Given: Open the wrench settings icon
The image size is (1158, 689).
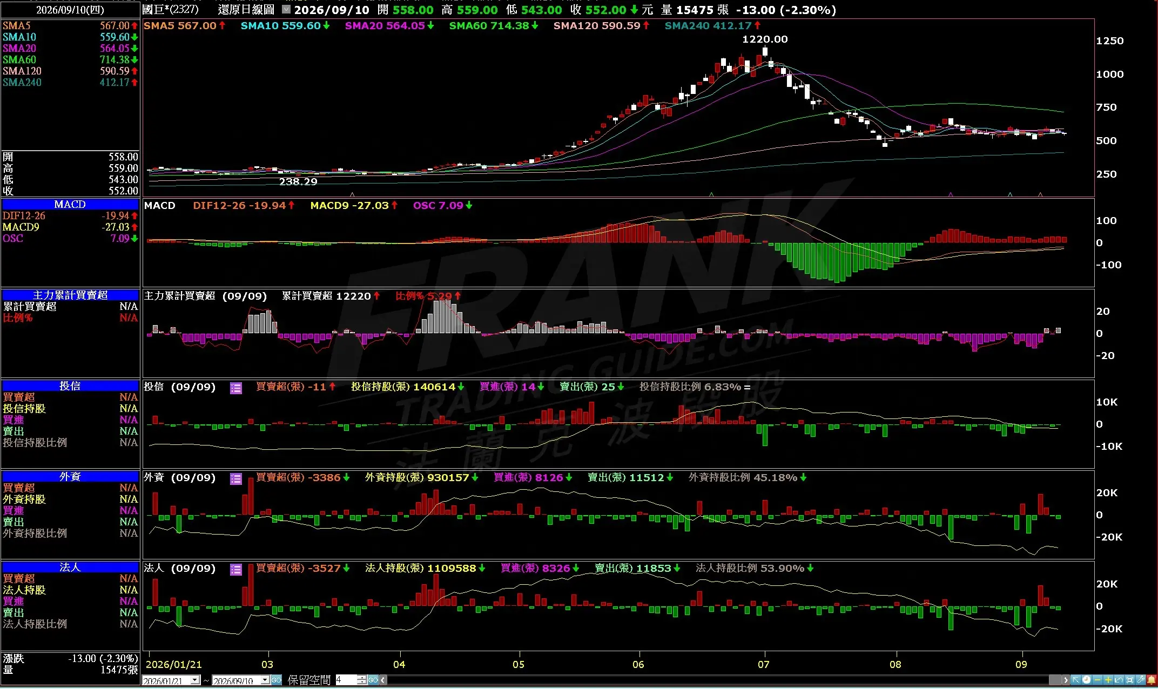Looking at the screenshot, I should tap(1141, 680).
